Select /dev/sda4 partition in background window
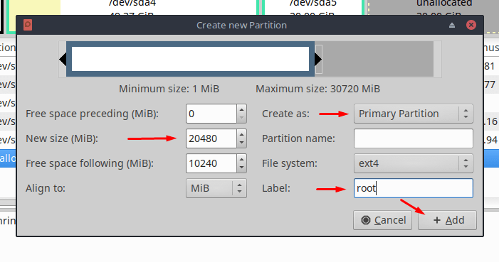 (x=132, y=7)
